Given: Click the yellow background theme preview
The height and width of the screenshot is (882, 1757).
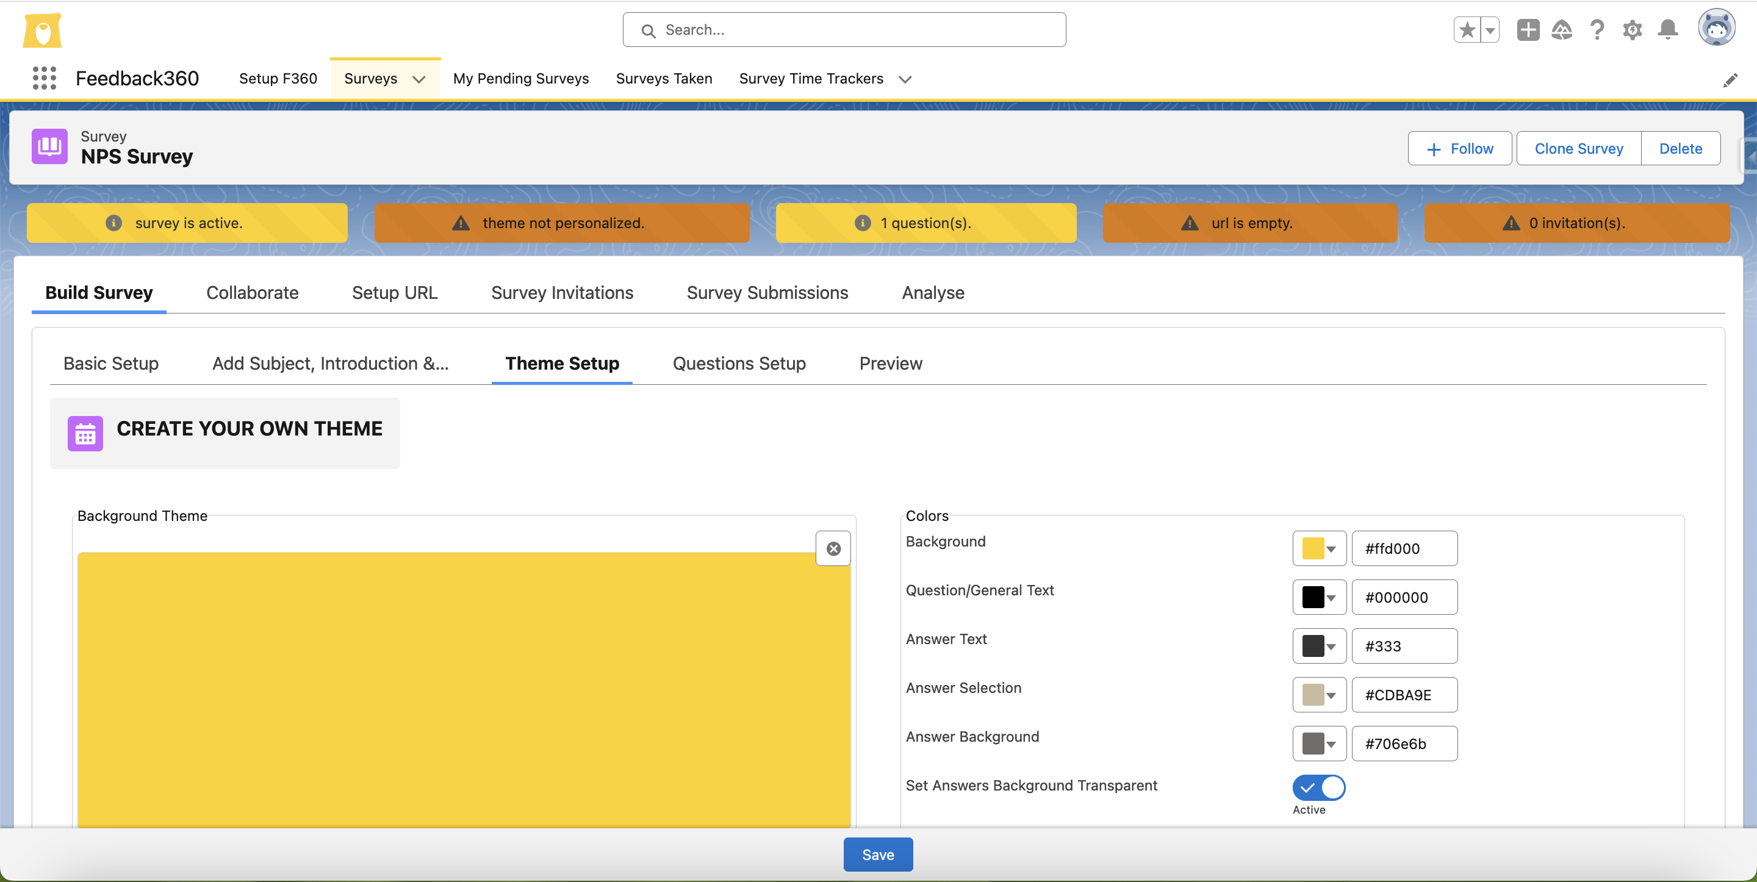Looking at the screenshot, I should [464, 690].
